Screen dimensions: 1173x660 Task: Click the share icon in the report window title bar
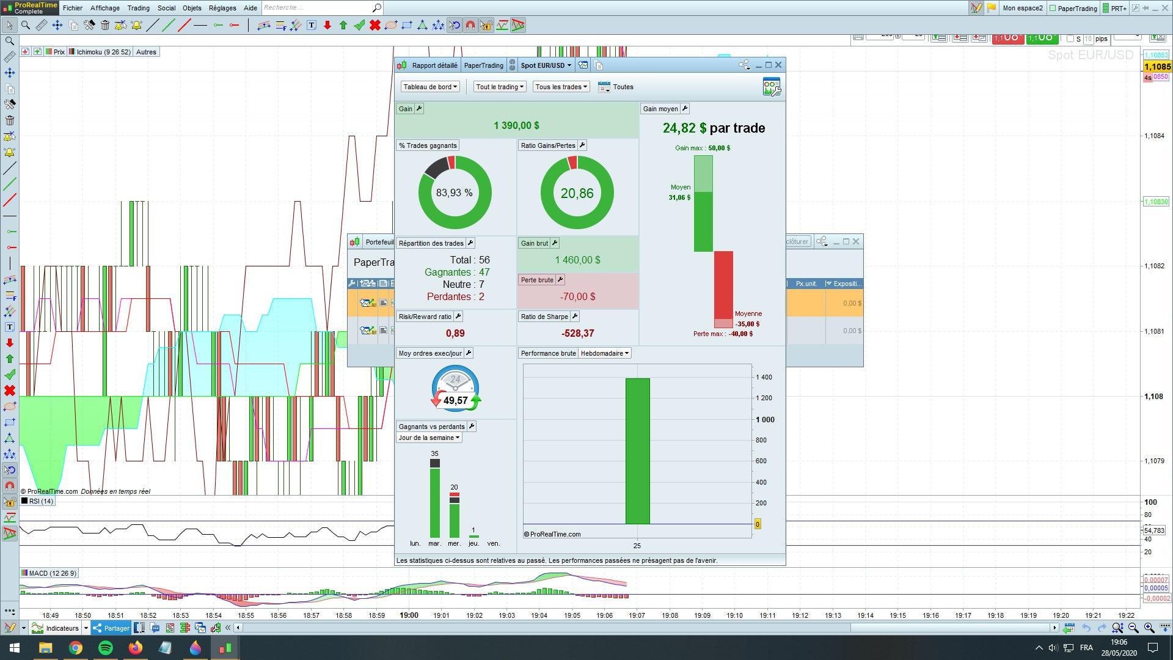tap(744, 65)
